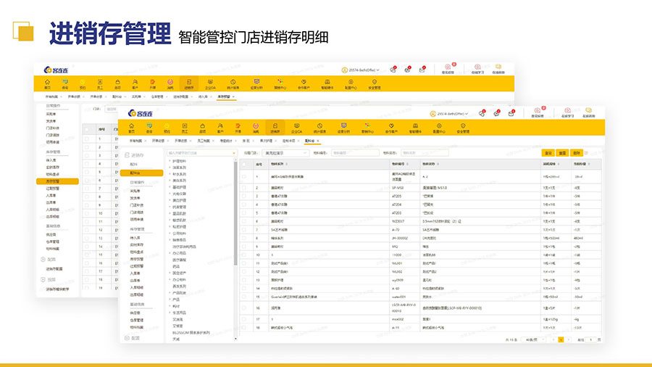Expand 基础护理 node in category tree

coord(170,187)
